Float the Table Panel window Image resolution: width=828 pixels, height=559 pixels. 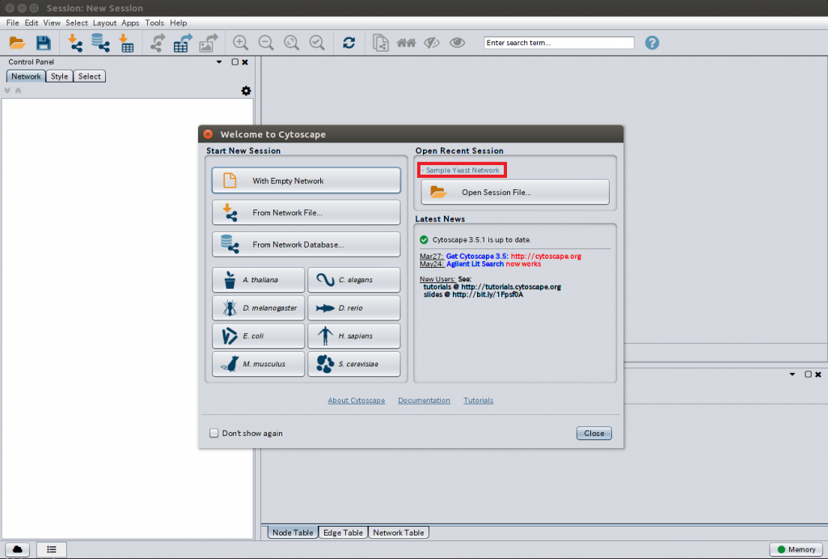click(808, 374)
